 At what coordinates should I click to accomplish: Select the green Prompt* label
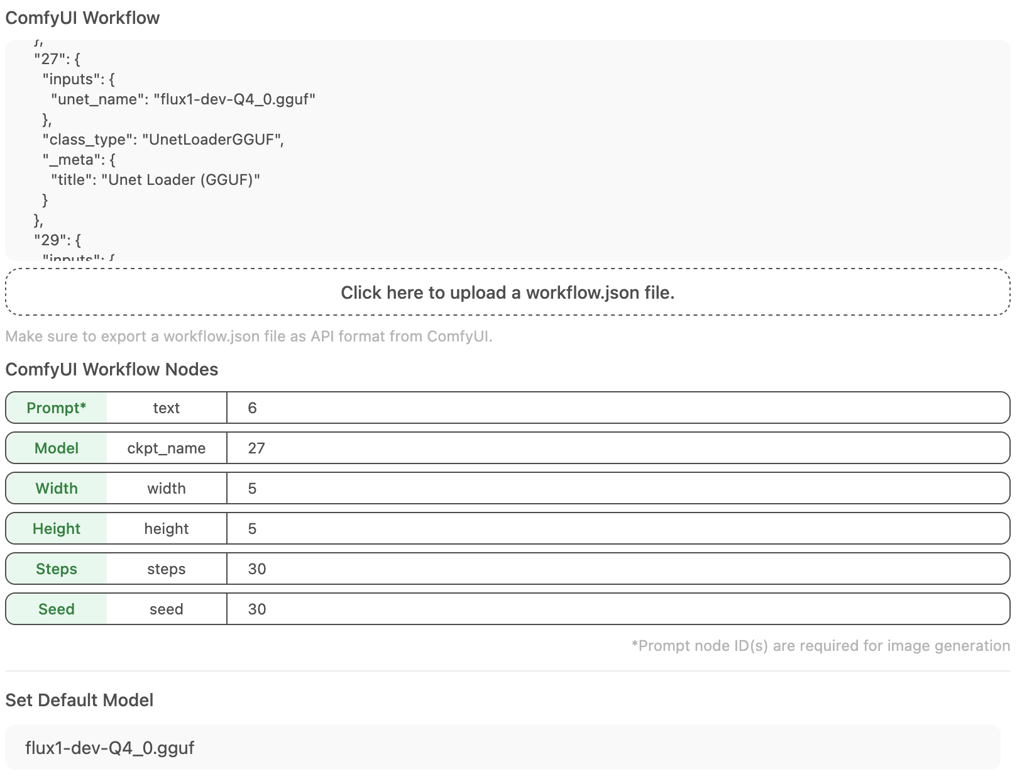[x=57, y=408]
